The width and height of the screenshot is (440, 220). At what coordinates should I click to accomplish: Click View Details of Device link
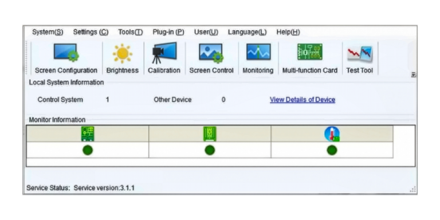pos(302,100)
